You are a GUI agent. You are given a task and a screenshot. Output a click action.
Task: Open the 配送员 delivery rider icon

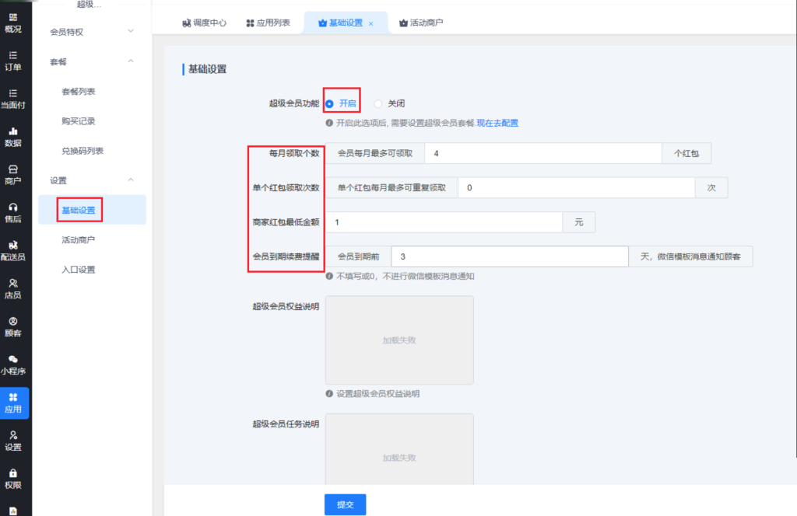pos(13,246)
